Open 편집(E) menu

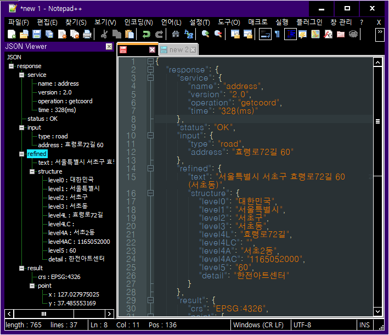[x=47, y=23]
